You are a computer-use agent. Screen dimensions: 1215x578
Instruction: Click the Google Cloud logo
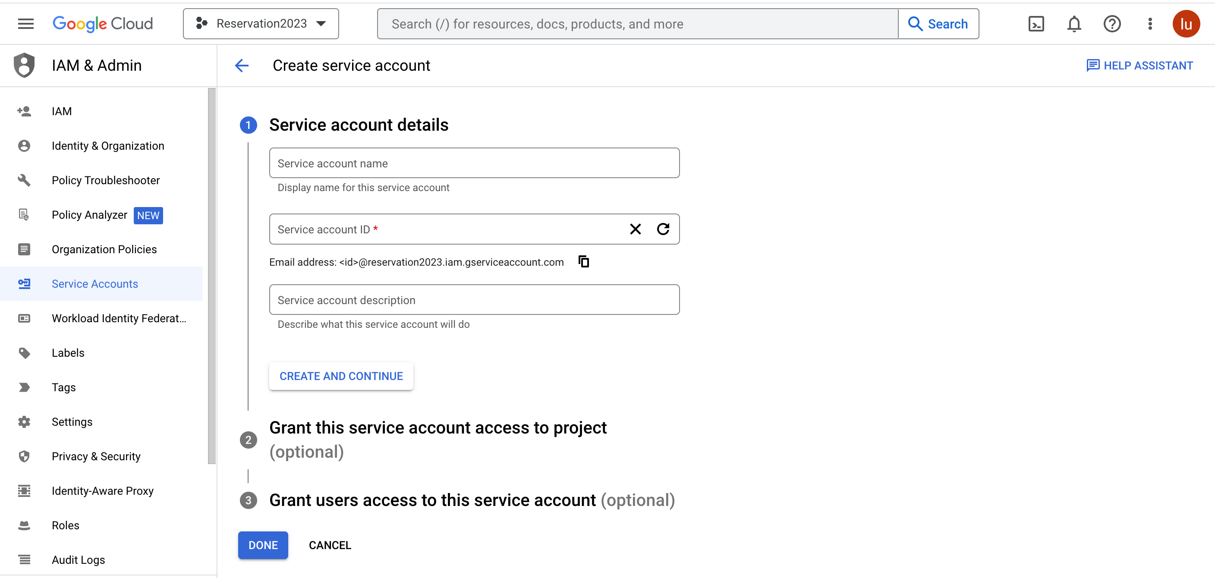(x=102, y=24)
